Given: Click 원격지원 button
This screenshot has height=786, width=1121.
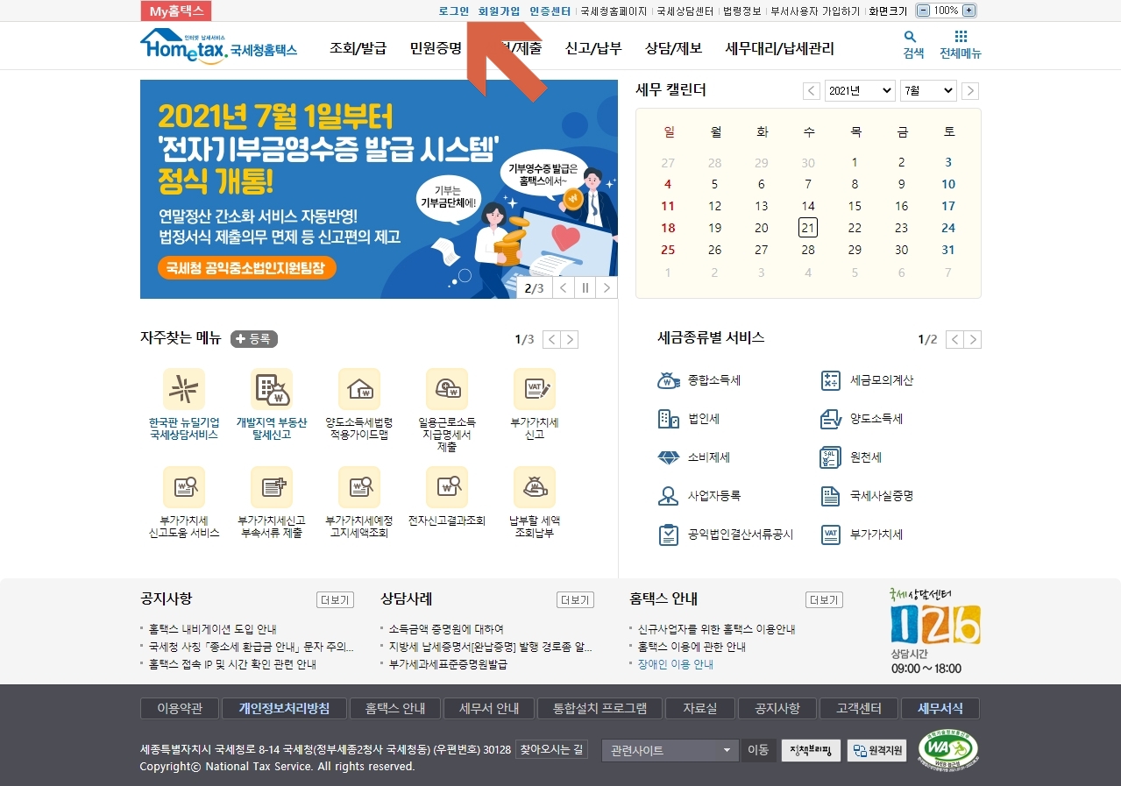Looking at the screenshot, I should 876,751.
